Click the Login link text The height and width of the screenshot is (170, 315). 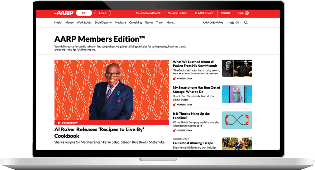[240, 13]
